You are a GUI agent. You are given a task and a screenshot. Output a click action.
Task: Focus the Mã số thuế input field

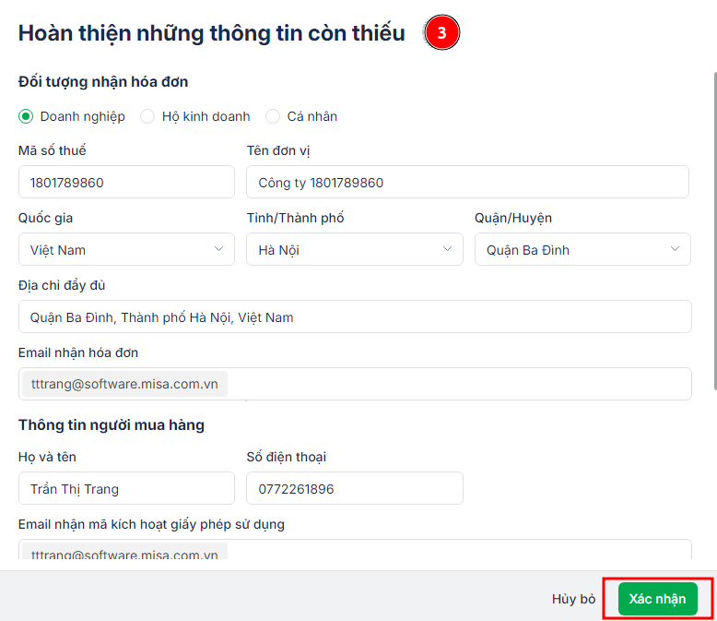pos(126,182)
